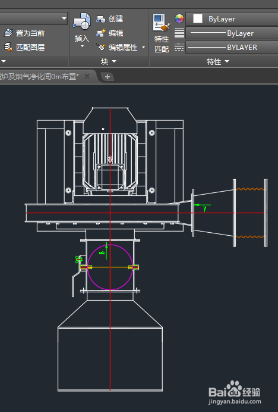Click the Match Layer (匹配图层) icon

8,47
